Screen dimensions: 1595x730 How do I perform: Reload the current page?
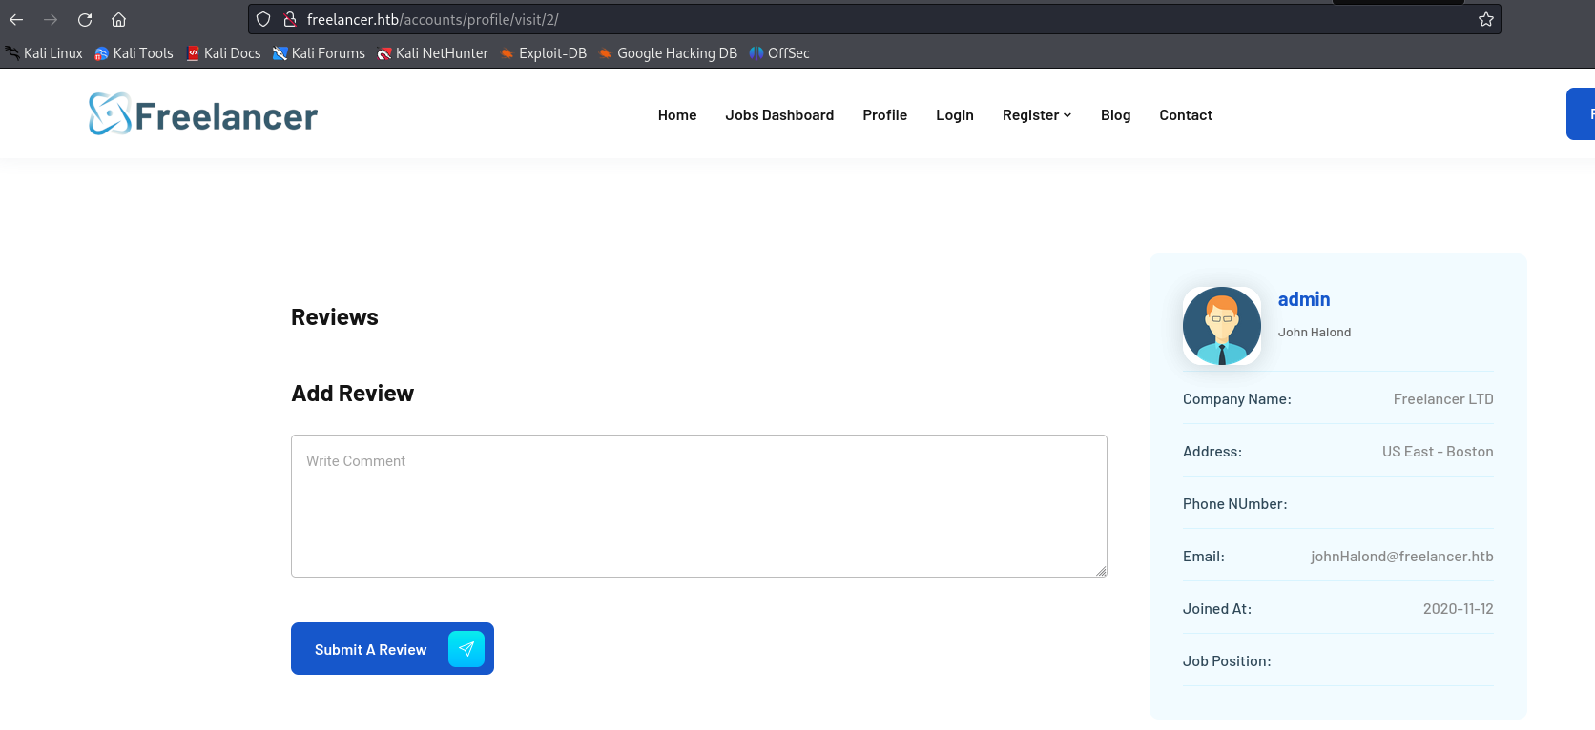pyautogui.click(x=85, y=19)
